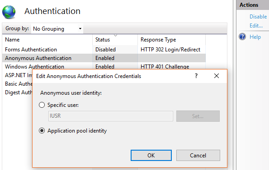The width and height of the screenshot is (269, 170).
Task: Click the Disabled status of Forms Authentication
Action: click(x=105, y=50)
